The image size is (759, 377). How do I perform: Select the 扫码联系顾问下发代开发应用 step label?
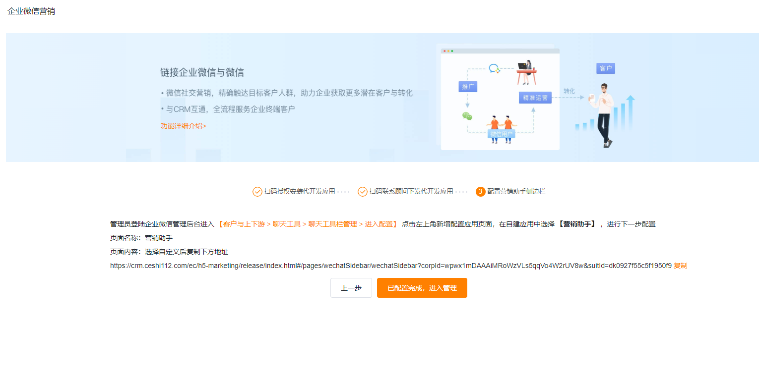(411, 191)
